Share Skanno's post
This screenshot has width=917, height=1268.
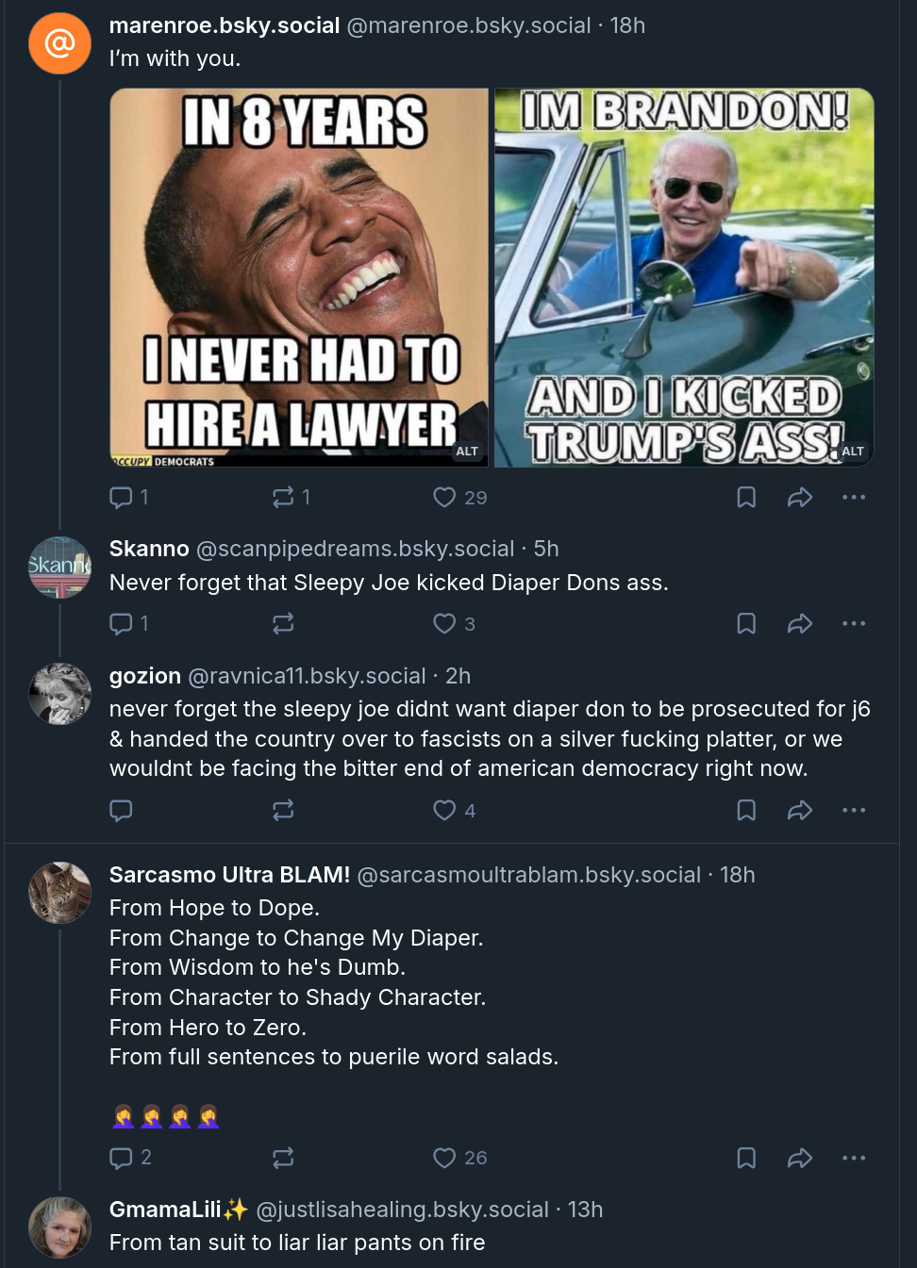click(800, 623)
